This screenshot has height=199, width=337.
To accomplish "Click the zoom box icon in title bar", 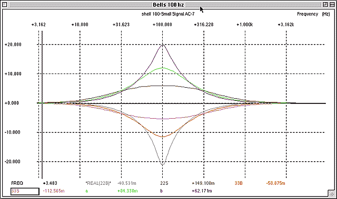I will click(325, 5).
